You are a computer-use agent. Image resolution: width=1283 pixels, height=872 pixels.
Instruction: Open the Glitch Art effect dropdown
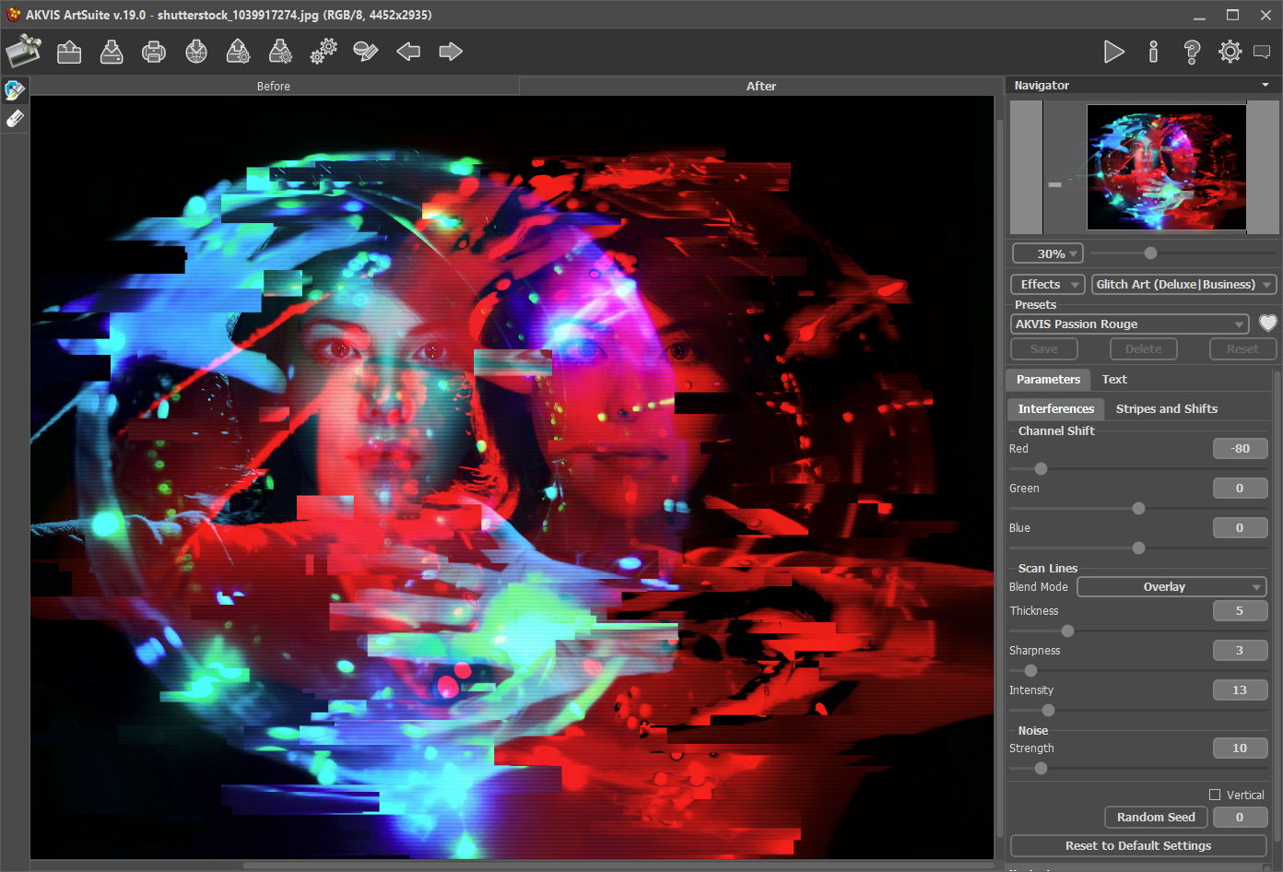point(1183,285)
